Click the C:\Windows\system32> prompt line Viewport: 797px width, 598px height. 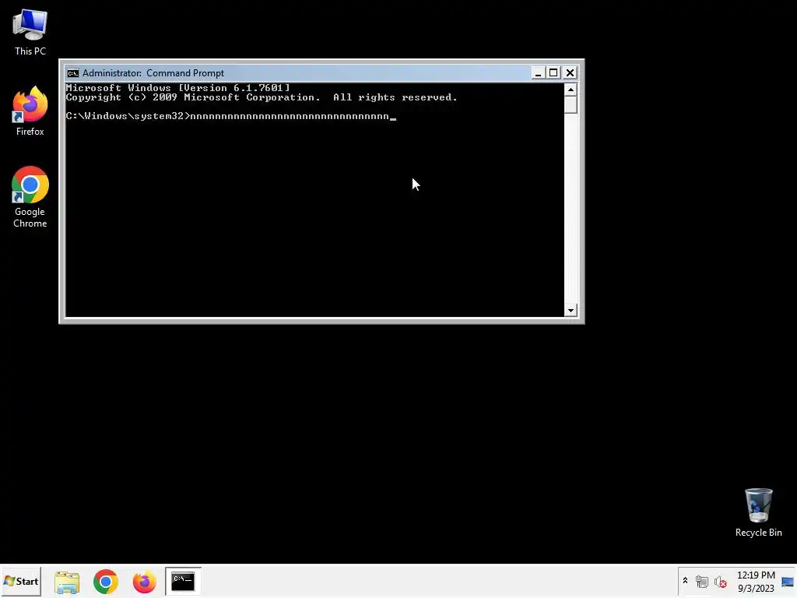pyautogui.click(x=230, y=117)
